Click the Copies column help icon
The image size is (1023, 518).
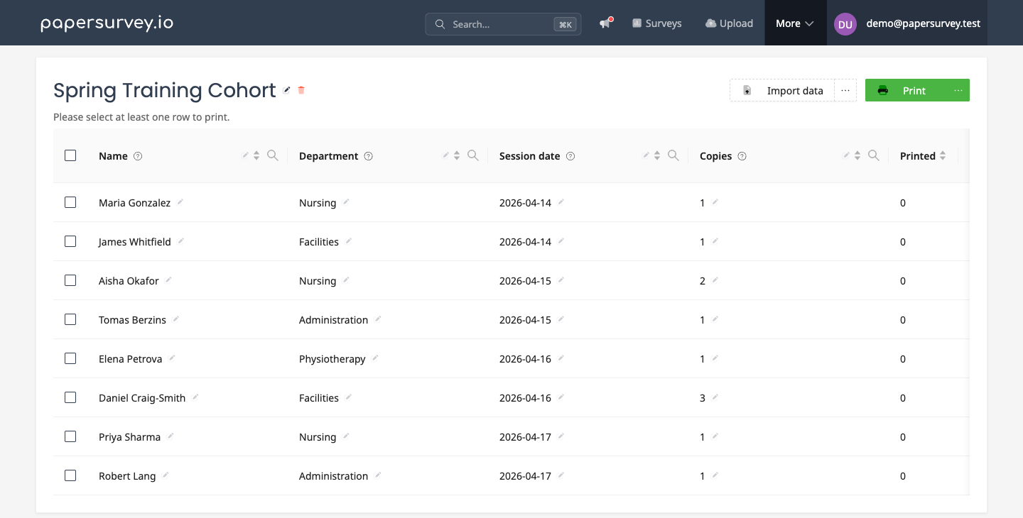[x=742, y=156]
